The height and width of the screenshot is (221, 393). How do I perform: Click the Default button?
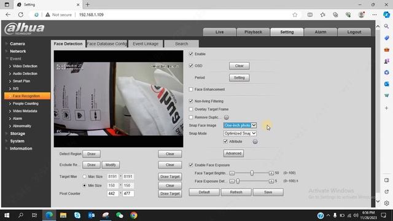point(204,192)
